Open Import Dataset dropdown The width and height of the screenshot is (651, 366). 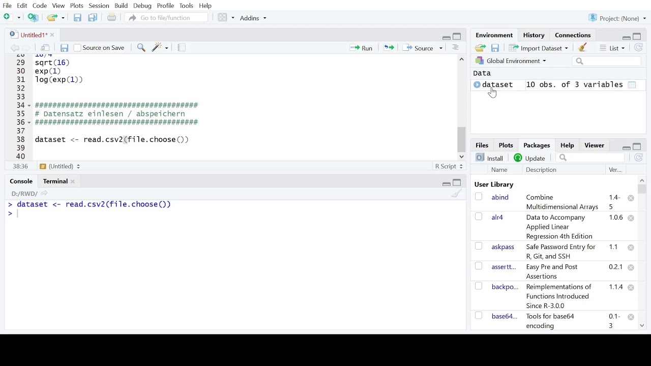pos(539,48)
